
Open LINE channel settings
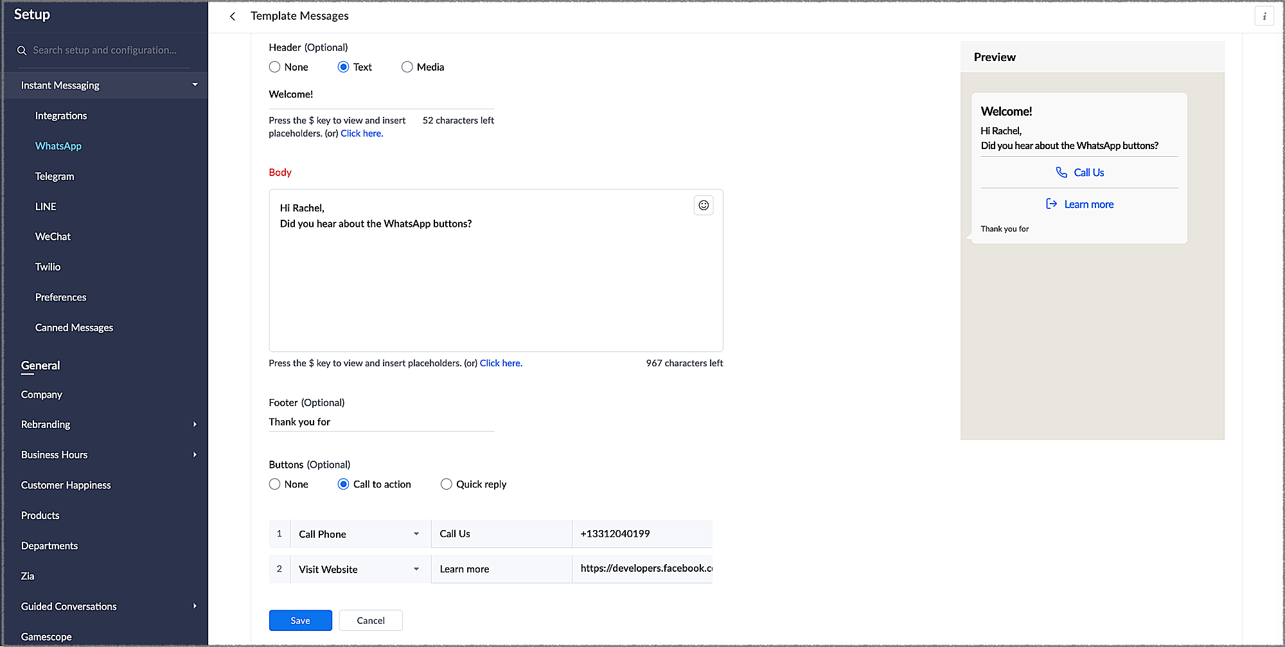pyautogui.click(x=46, y=206)
